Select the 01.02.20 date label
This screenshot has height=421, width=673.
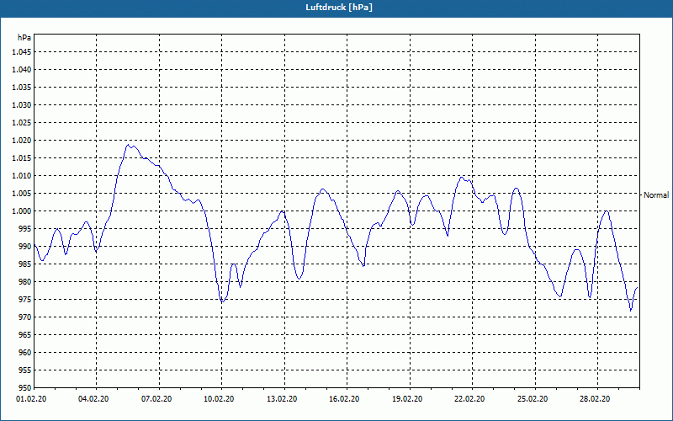[31, 399]
